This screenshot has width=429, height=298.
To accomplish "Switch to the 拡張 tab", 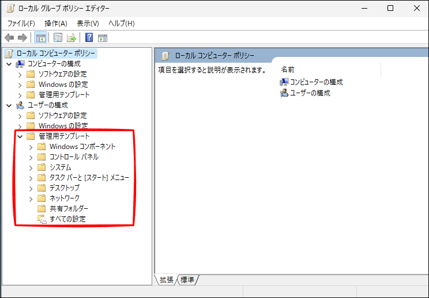I will coord(167,280).
